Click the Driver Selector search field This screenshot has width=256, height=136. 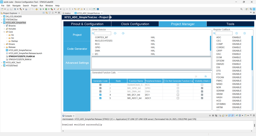coord(103,33)
